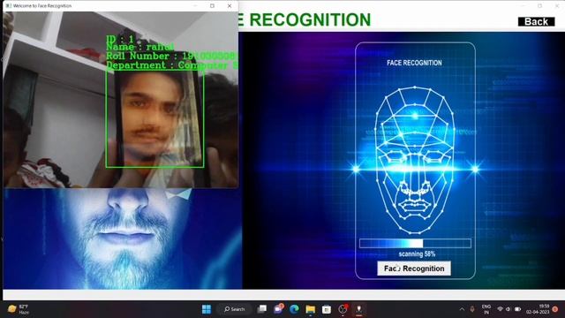Open File Explorer from the taskbar
This screenshot has width=565, height=318.
tap(310, 309)
